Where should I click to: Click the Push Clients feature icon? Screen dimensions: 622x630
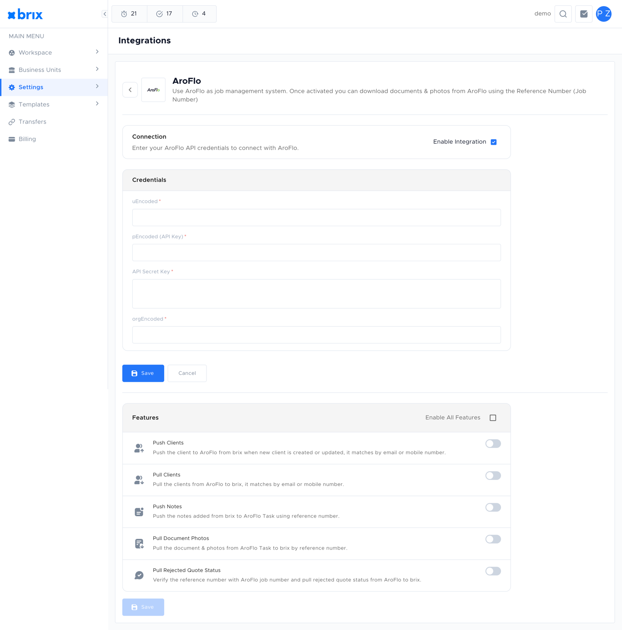coord(139,448)
